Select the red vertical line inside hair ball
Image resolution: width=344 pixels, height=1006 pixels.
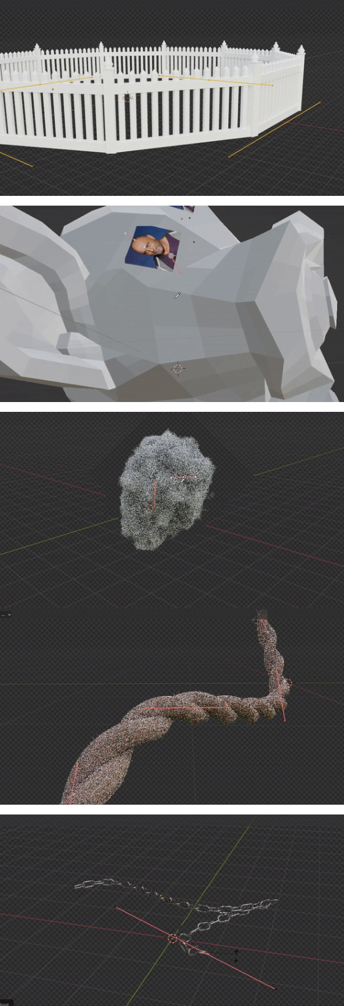click(153, 495)
